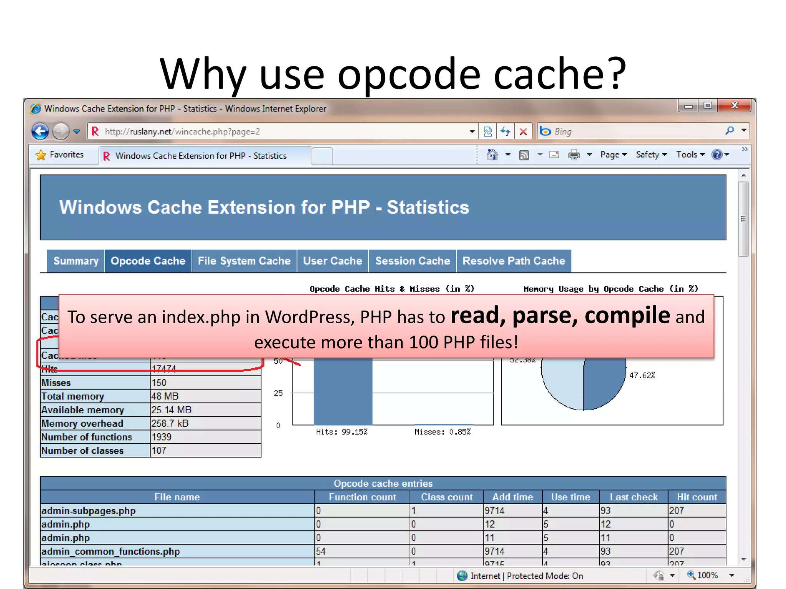Click the search magnifier icon

(x=730, y=131)
